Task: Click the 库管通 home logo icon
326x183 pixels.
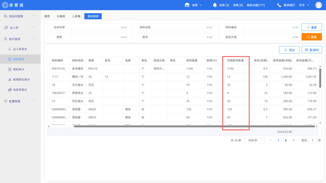Action: point(5,5)
